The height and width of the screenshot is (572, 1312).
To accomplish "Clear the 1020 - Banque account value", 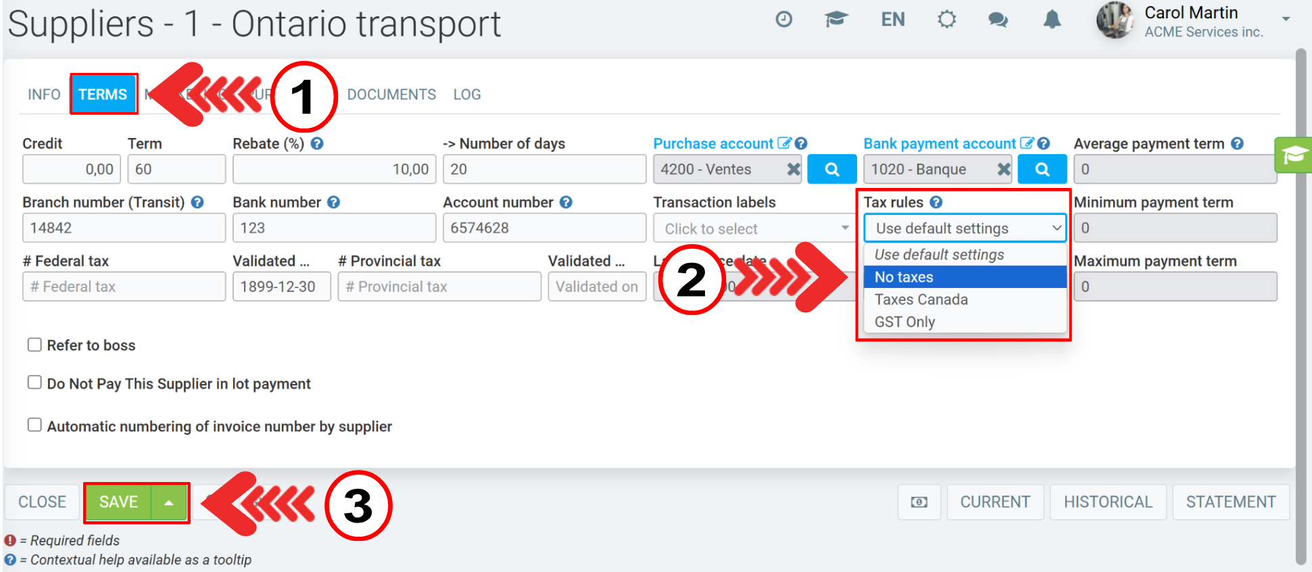I will (x=1004, y=170).
